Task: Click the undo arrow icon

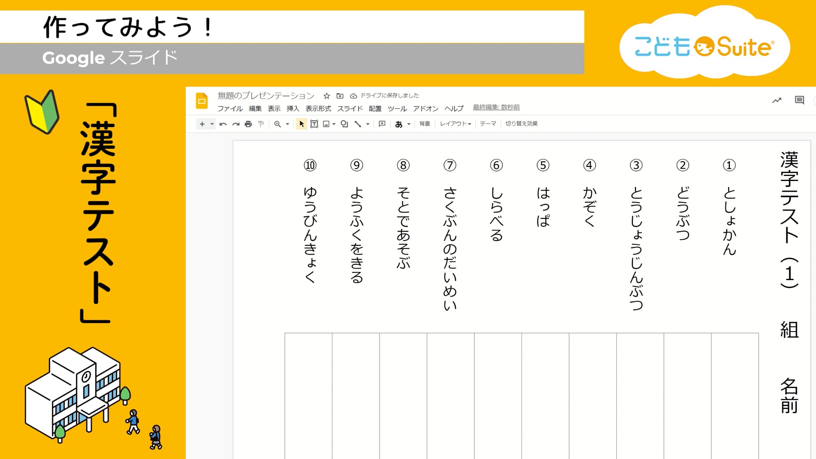Action: 223,124
